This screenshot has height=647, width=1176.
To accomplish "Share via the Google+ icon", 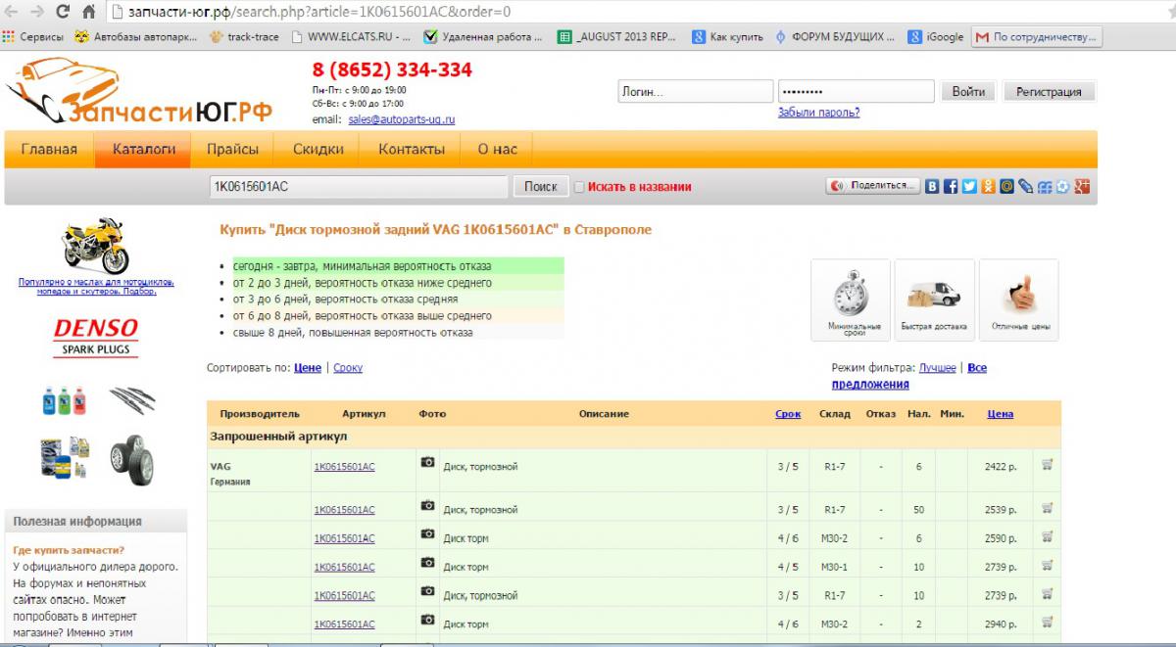I will click(1082, 186).
